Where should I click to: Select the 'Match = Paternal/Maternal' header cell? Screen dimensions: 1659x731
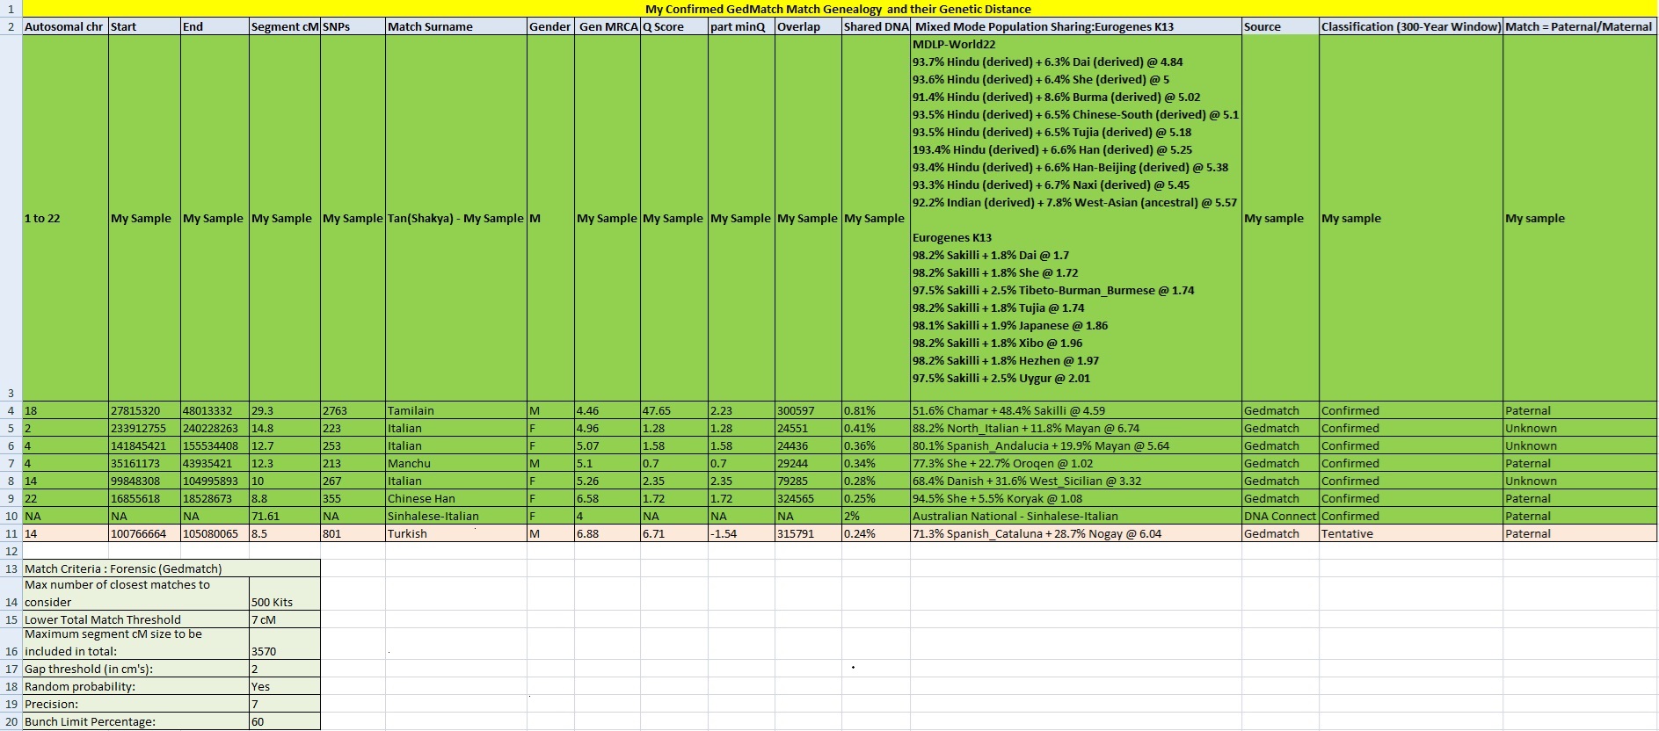[x=1580, y=26]
